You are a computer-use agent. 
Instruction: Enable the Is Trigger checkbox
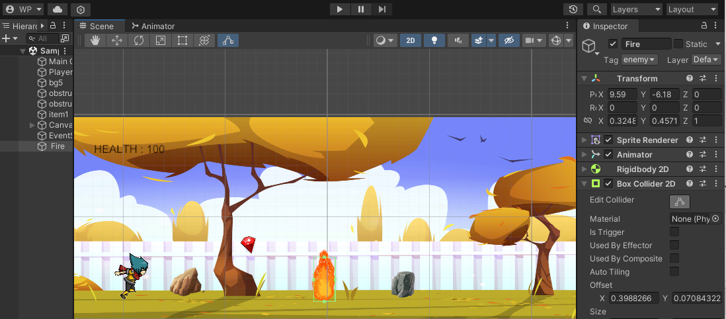pos(674,232)
